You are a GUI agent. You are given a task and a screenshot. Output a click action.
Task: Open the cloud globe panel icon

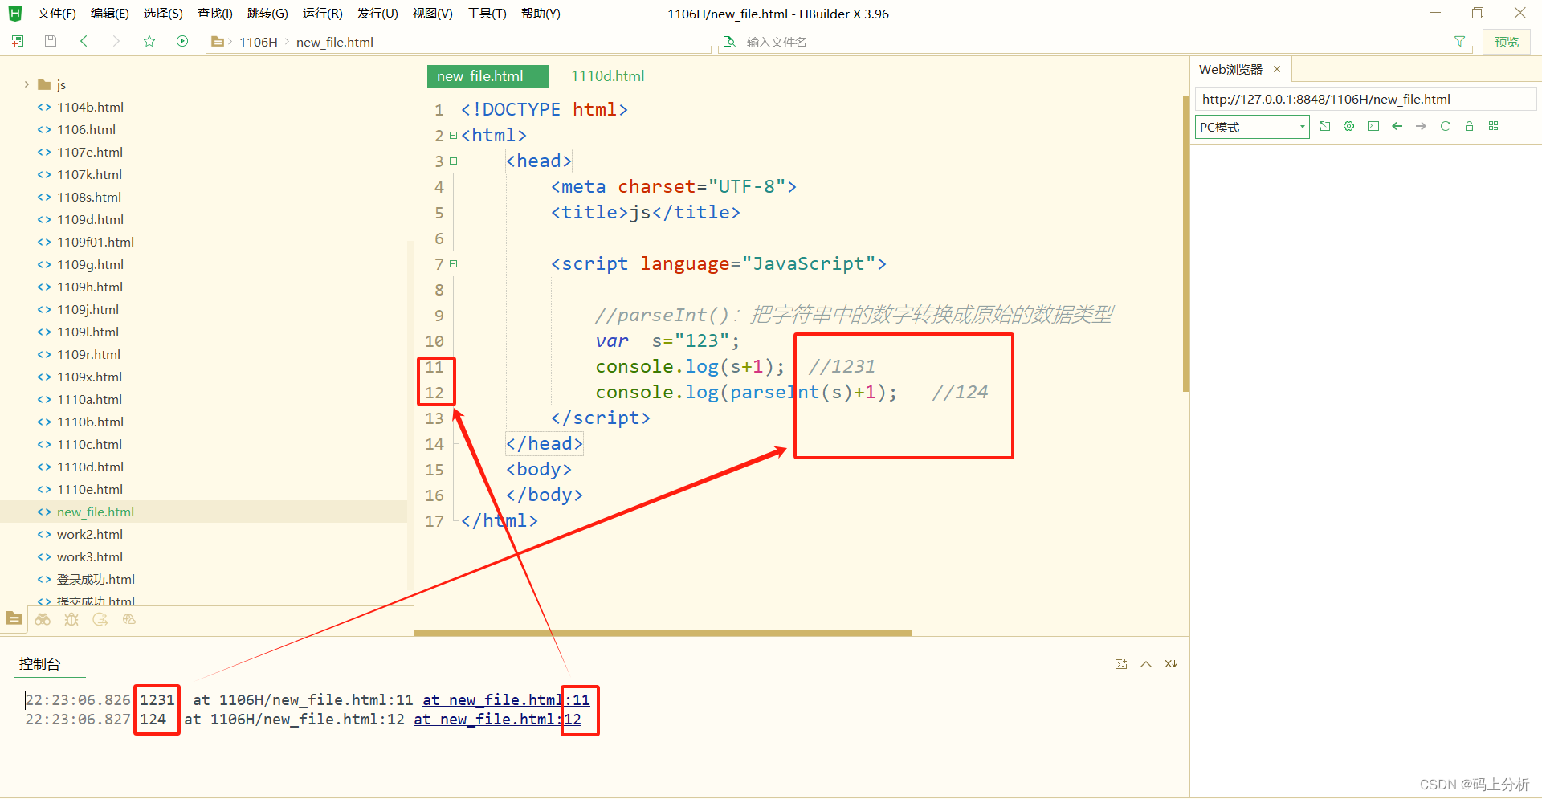(129, 619)
